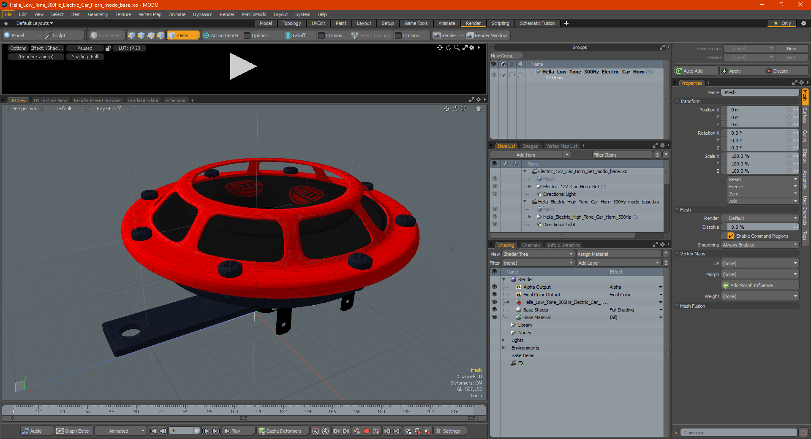Click preview zoom magnifier icon
Viewport: 811px width, 439px height.
pyautogui.click(x=457, y=48)
